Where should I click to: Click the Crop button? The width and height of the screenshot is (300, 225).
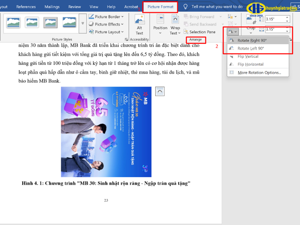pyautogui.click(x=251, y=24)
